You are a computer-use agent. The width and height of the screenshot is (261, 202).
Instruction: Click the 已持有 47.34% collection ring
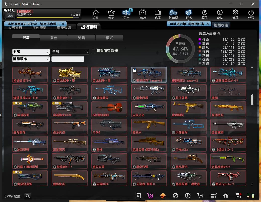(180, 49)
